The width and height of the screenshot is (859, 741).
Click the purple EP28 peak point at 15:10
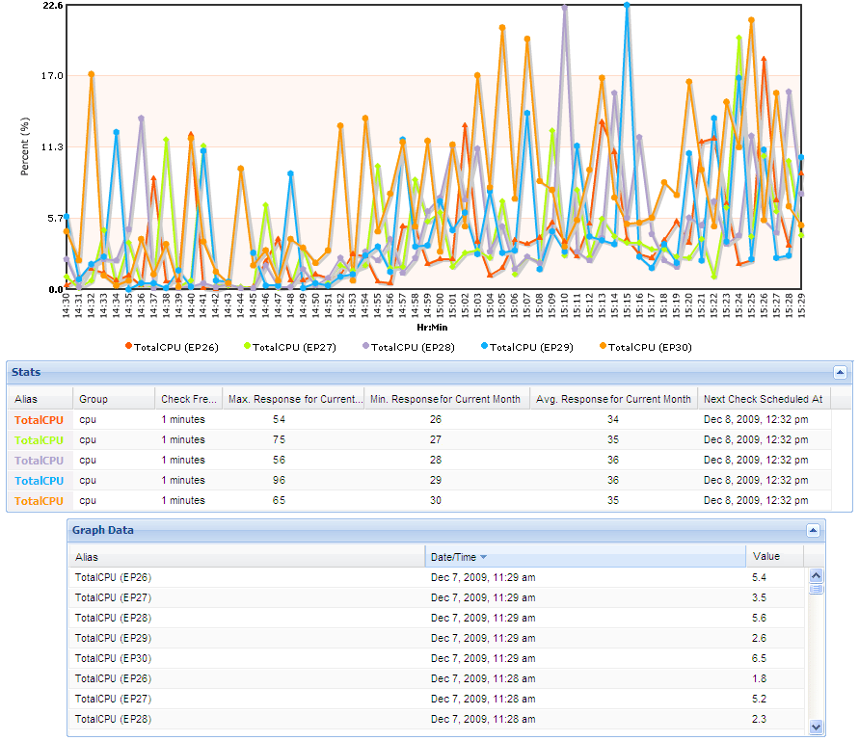click(564, 8)
